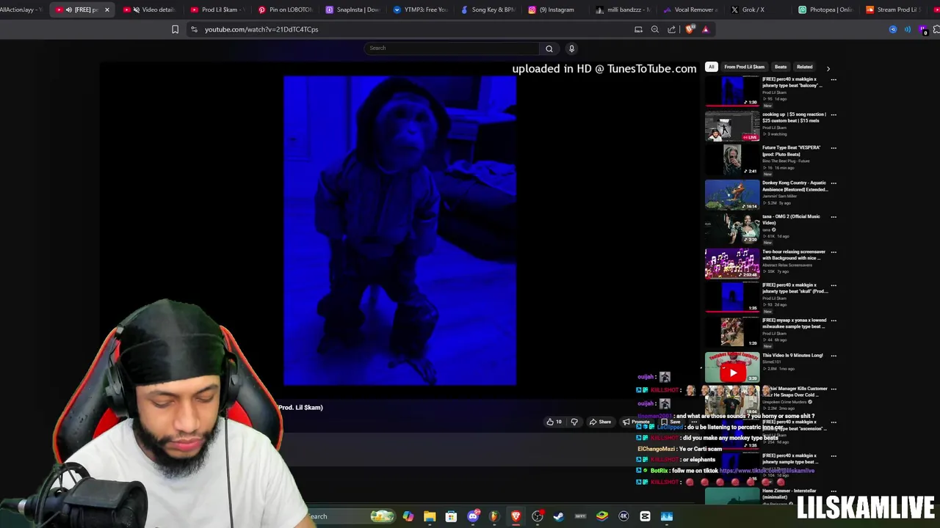Select the 'Beats' filter chip
Screen dimensions: 940x528
tap(781, 67)
